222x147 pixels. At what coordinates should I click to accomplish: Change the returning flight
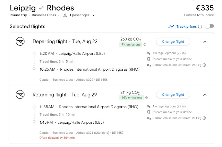pyautogui.click(x=173, y=95)
